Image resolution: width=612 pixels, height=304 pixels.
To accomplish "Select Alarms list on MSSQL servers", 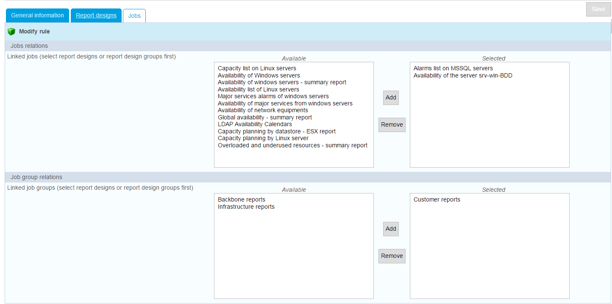I will coord(453,68).
